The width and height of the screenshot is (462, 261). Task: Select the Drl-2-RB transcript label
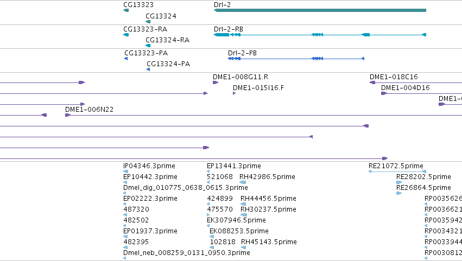[x=229, y=29]
